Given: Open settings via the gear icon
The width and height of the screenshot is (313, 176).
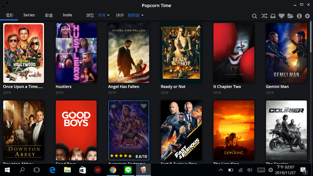Looking at the screenshot, I should click(x=307, y=16).
